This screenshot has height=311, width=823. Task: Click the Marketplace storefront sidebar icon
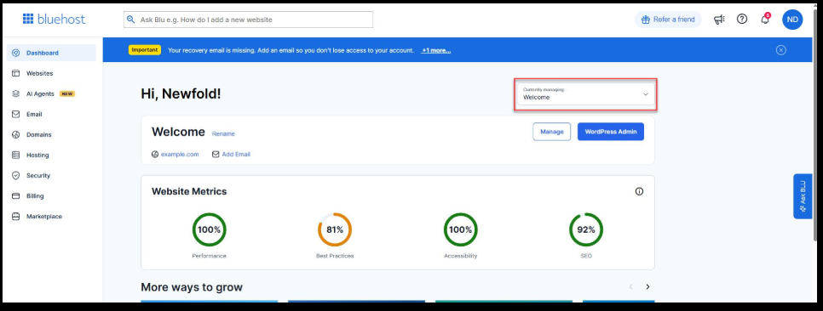[x=15, y=216]
